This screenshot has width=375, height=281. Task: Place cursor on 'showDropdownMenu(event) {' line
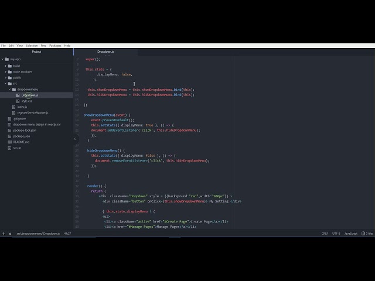[x=107, y=115]
